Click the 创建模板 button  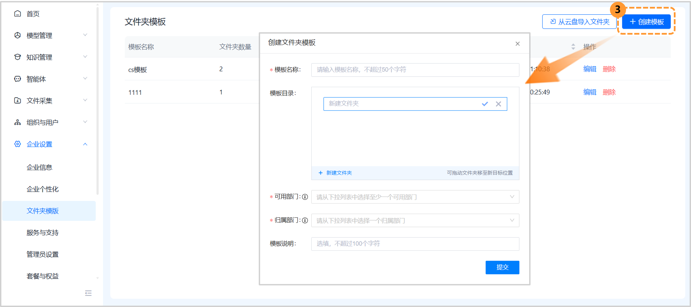tap(646, 22)
